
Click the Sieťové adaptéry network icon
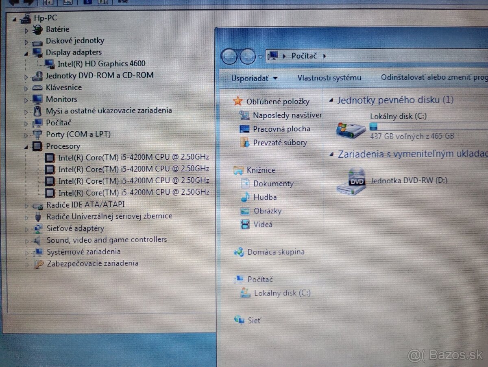tap(38, 228)
